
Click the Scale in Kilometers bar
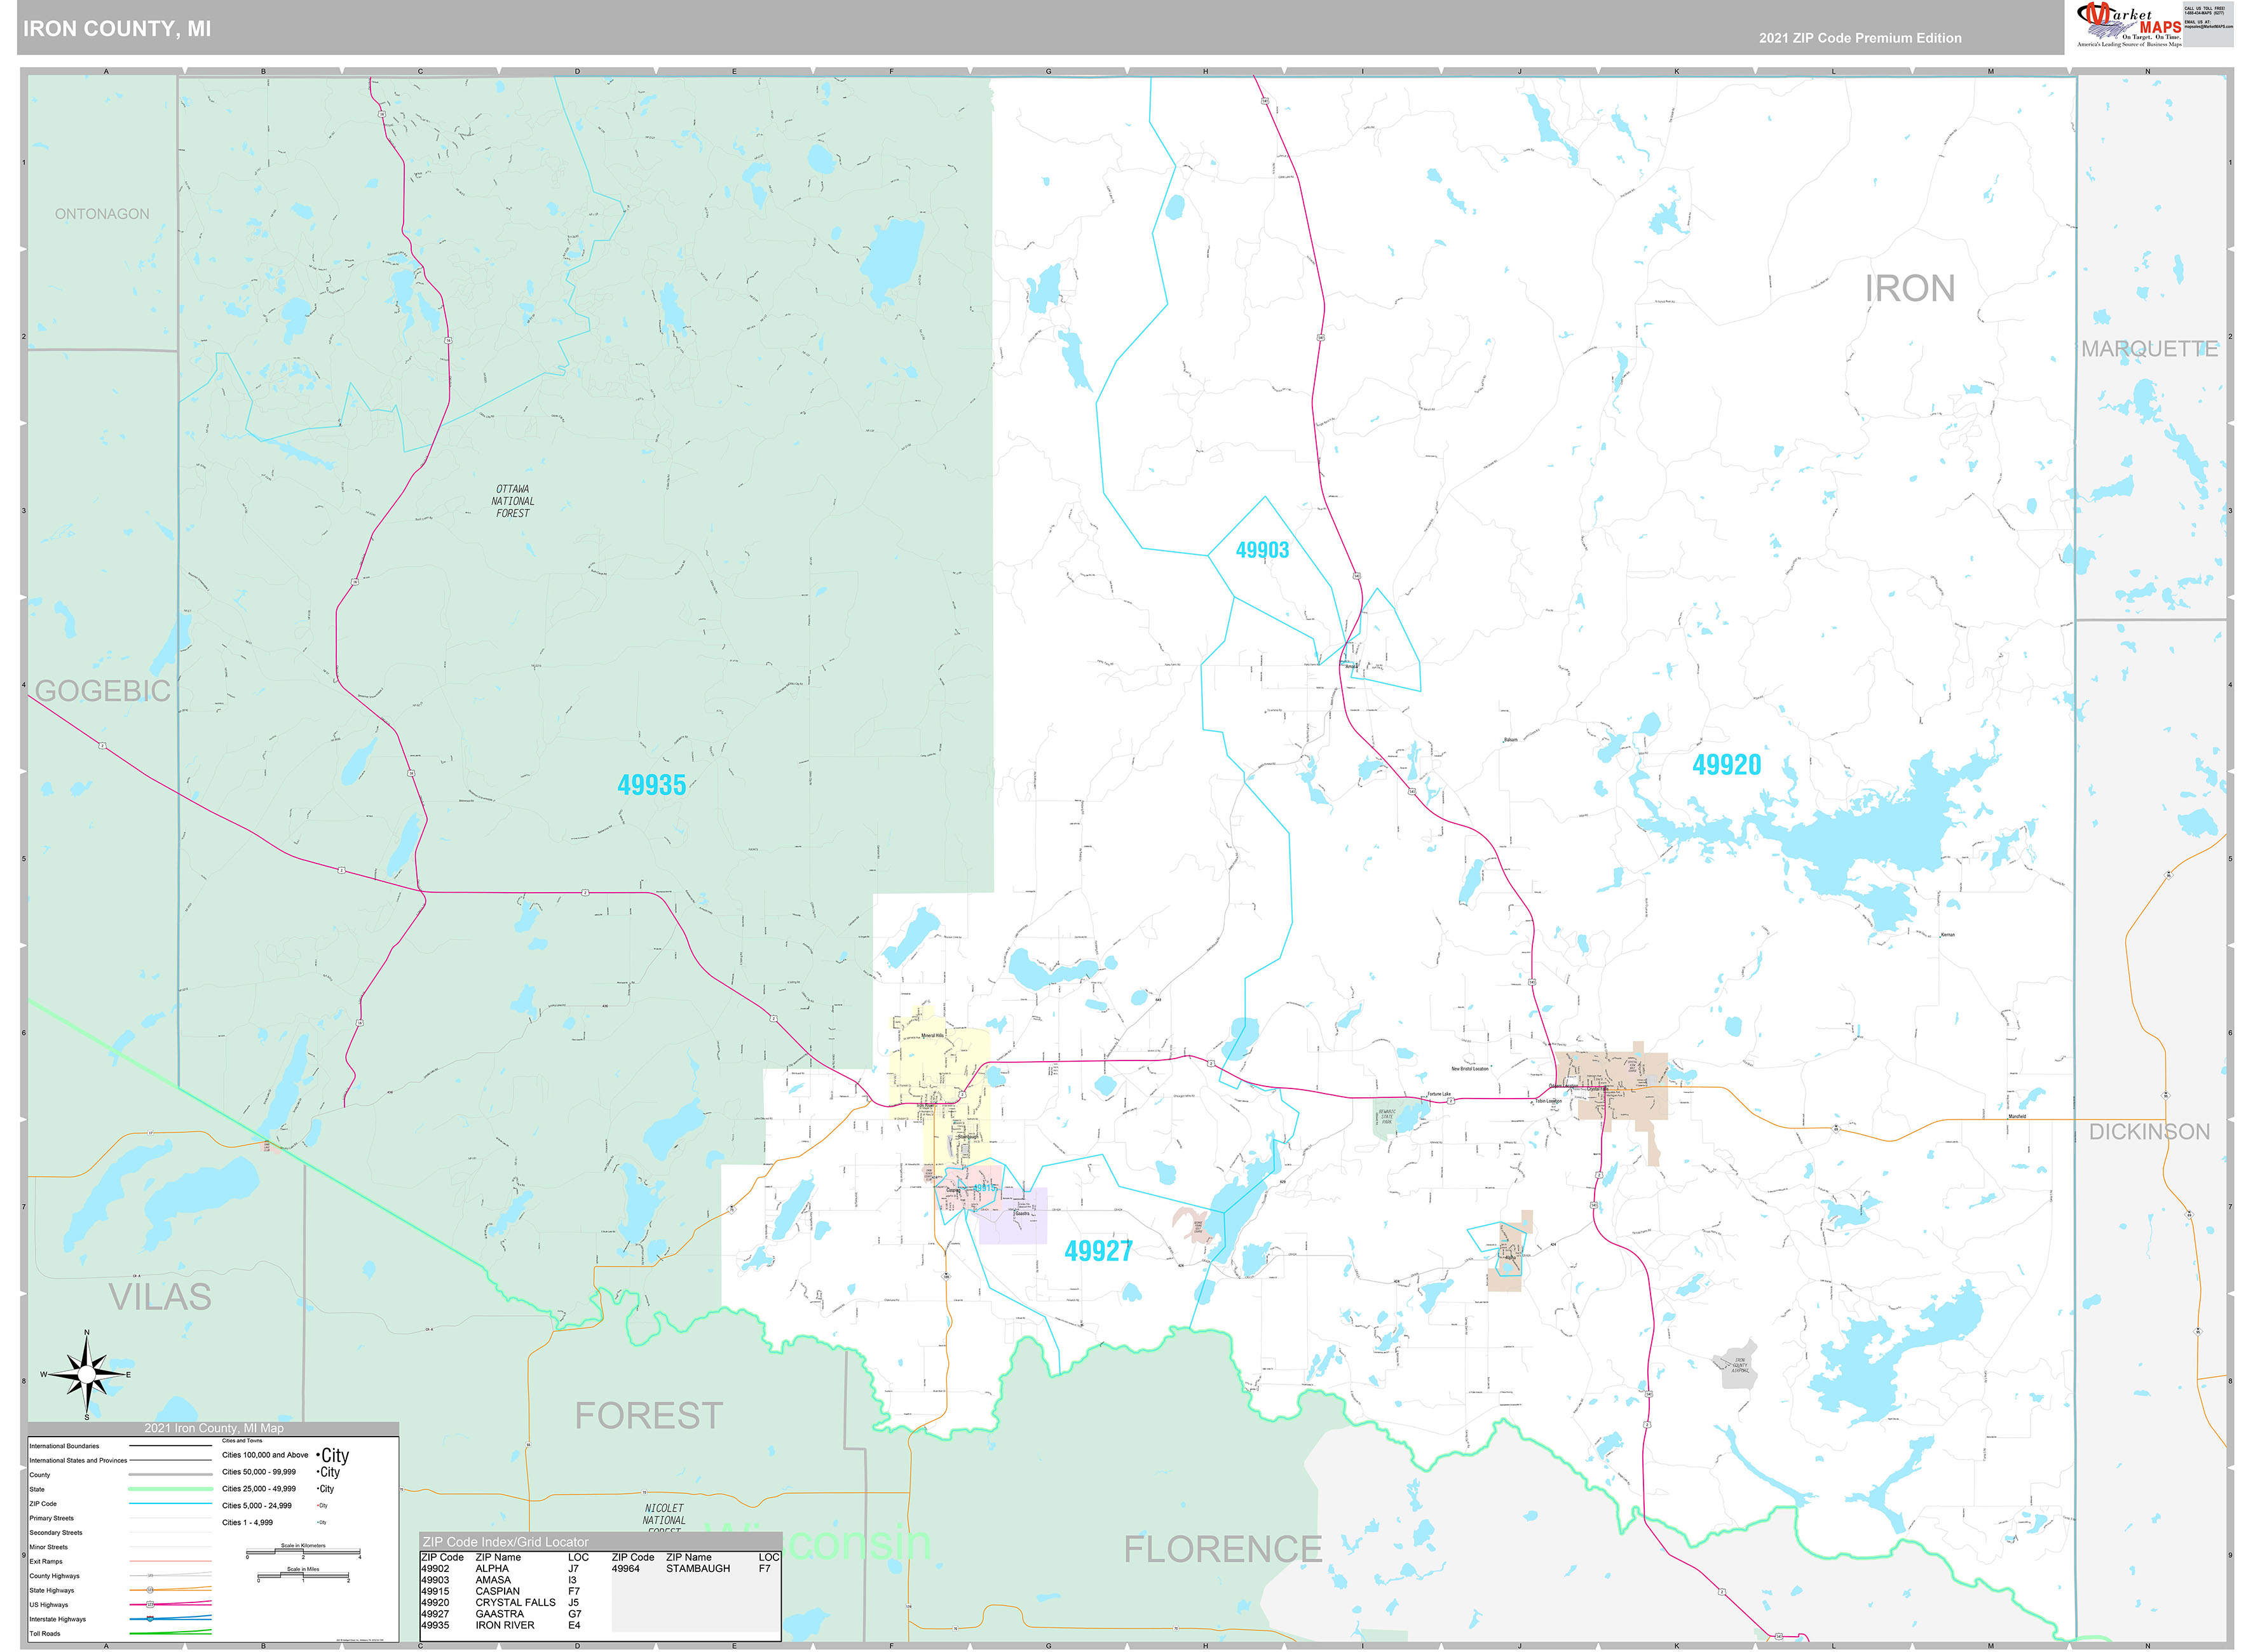(303, 1553)
